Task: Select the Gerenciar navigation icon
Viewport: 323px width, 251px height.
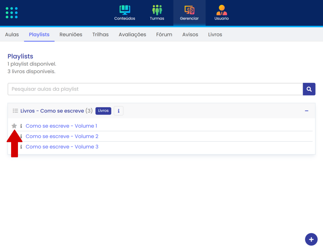Action: [x=189, y=13]
